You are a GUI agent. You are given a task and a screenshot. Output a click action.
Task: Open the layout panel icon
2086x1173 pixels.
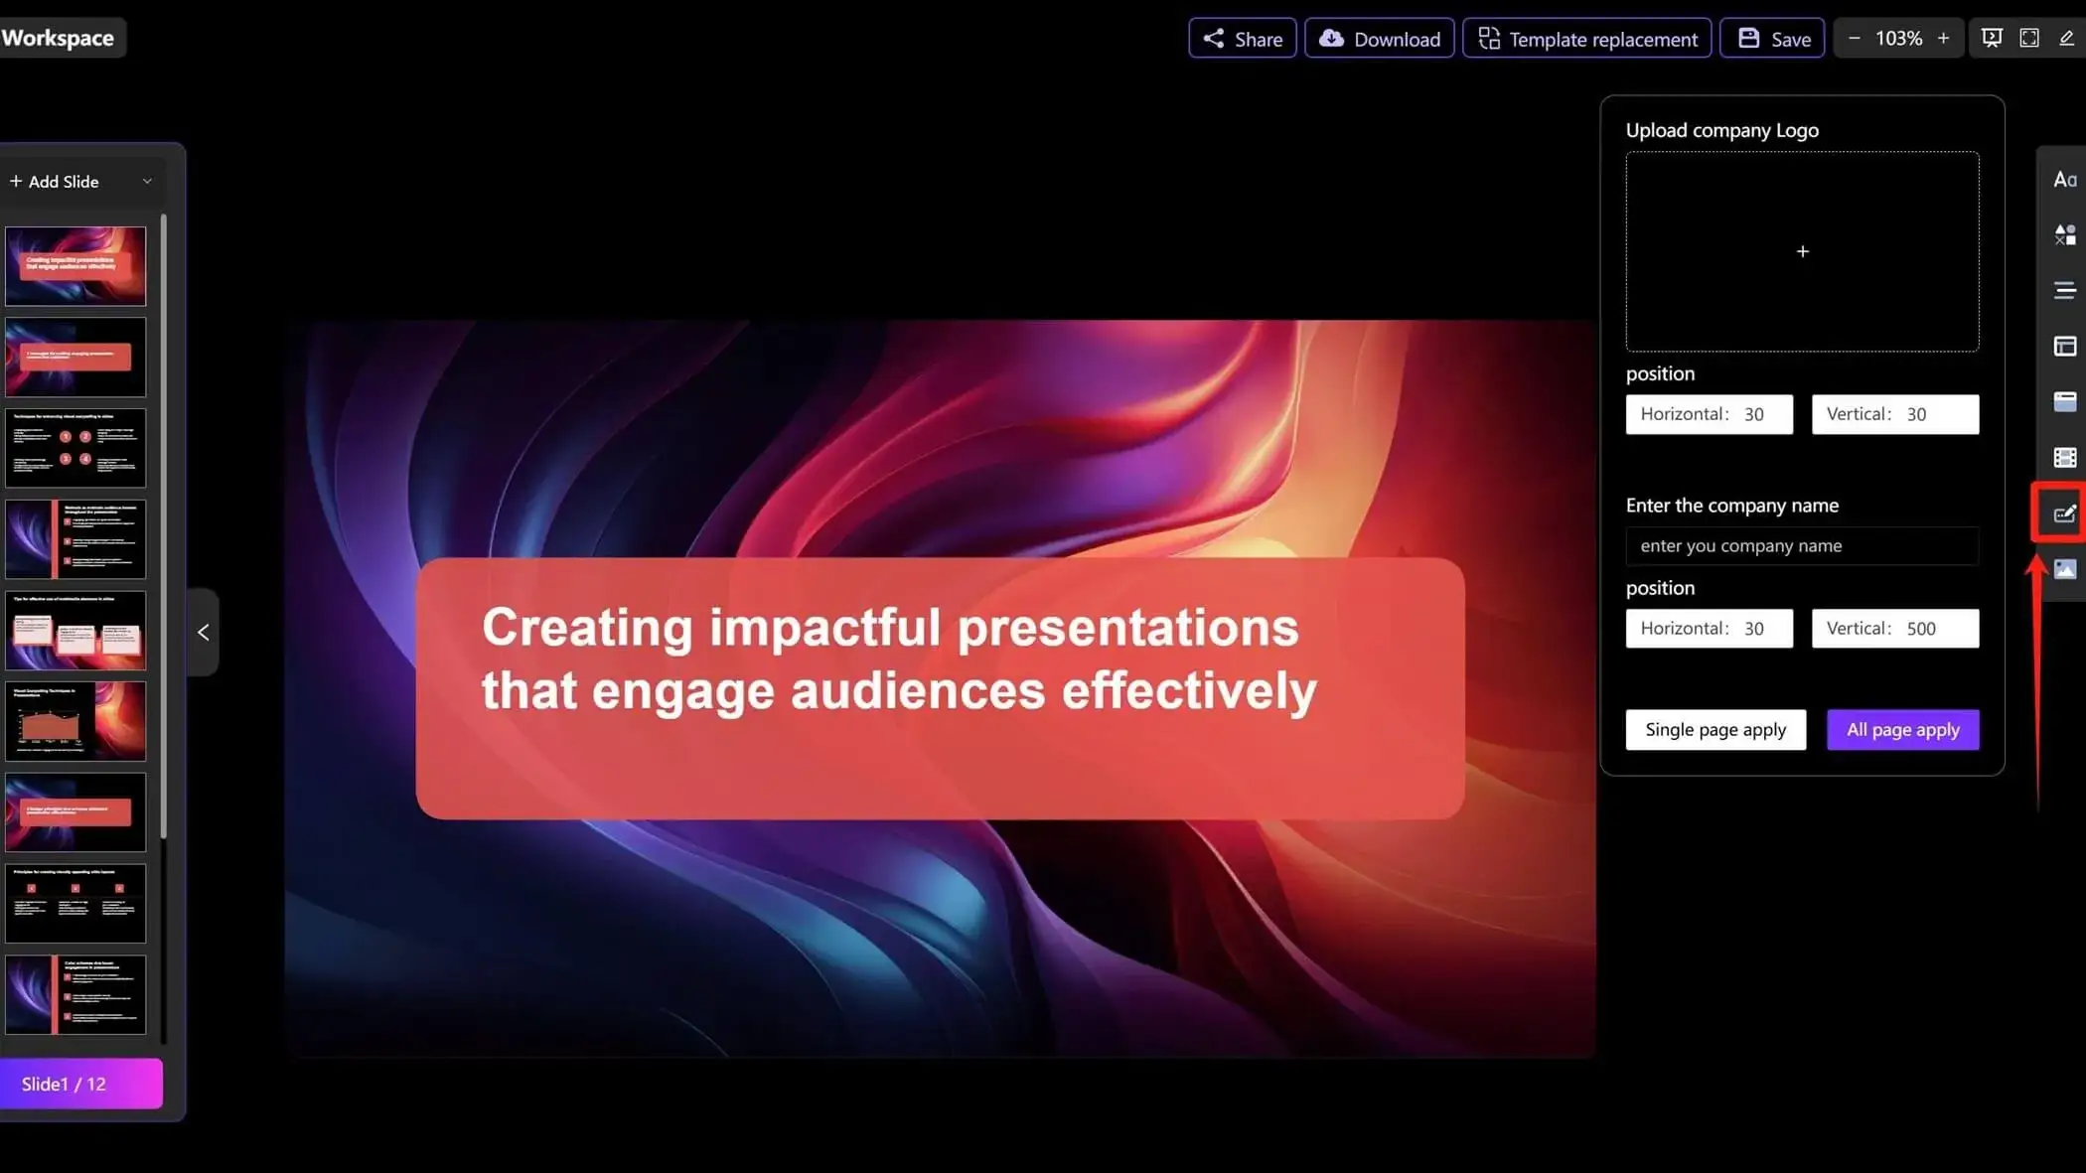(x=2066, y=346)
